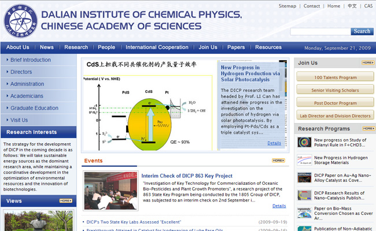Image resolution: width=376 pixels, height=231 pixels.
Task: Click MORE icon in Views header
Action: pyautogui.click(x=65, y=201)
